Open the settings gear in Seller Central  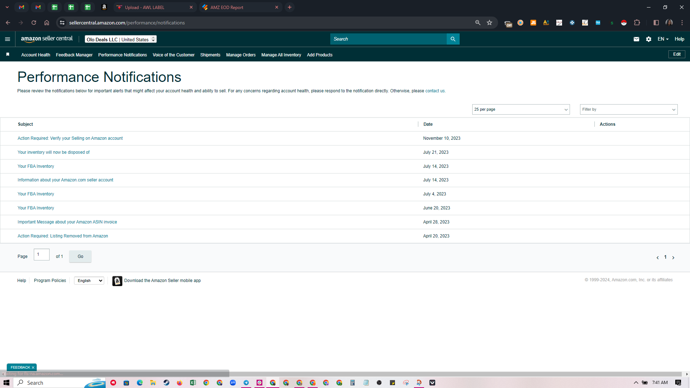[x=648, y=39]
